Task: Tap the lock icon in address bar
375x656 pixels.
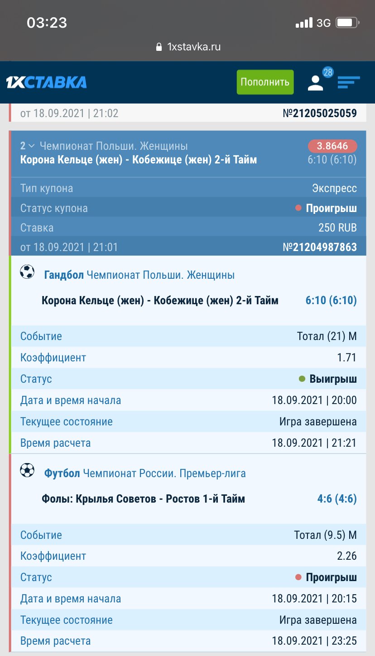Action: (159, 47)
